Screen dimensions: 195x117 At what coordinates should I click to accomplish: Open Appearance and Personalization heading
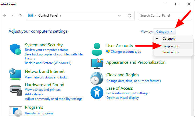pyautogui.click(x=136, y=62)
